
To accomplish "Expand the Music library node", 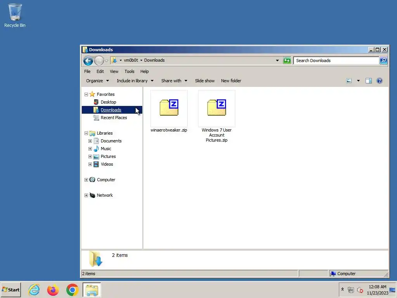I will pyautogui.click(x=90, y=149).
